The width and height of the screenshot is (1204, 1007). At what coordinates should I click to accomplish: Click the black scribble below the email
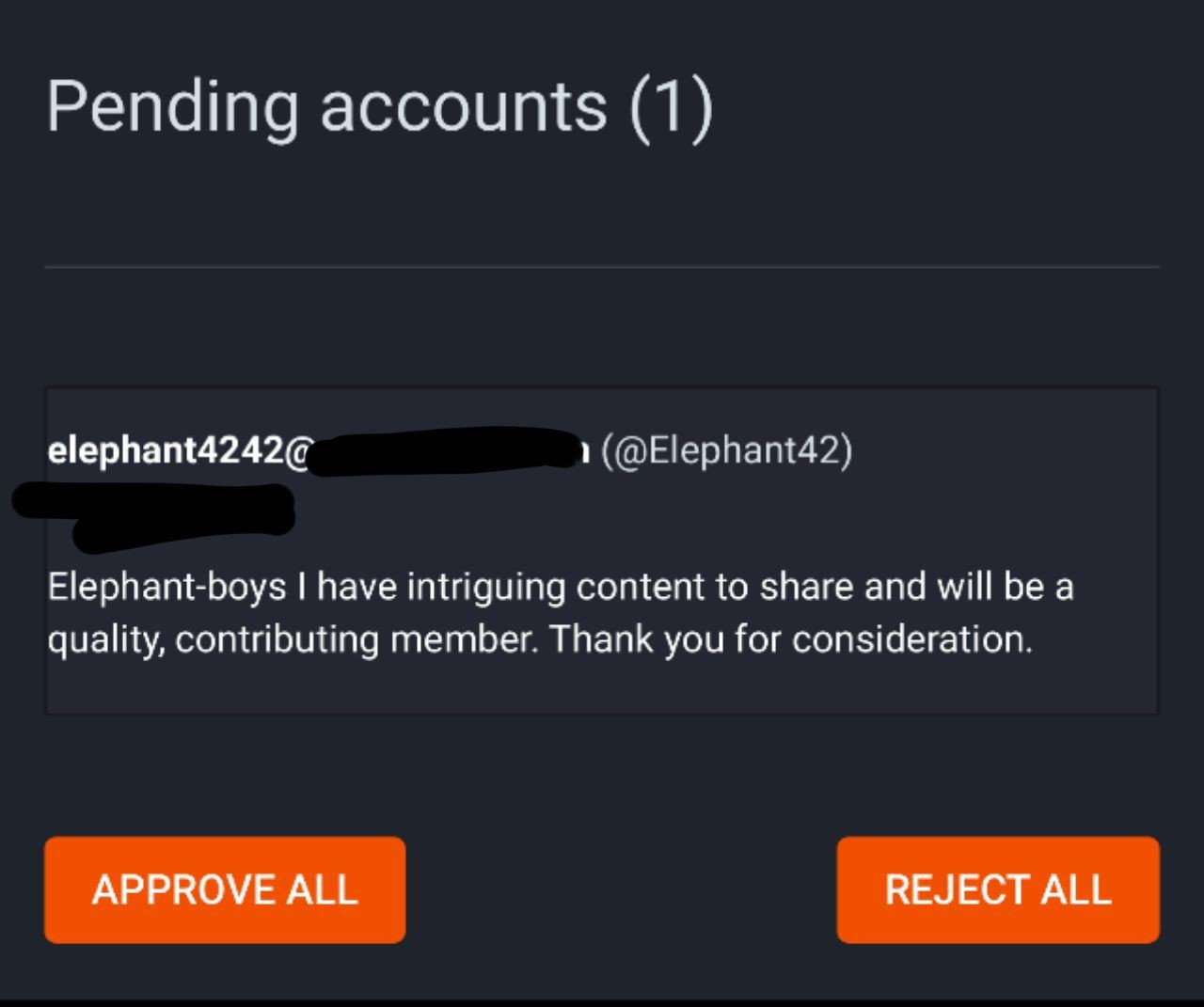(x=155, y=511)
